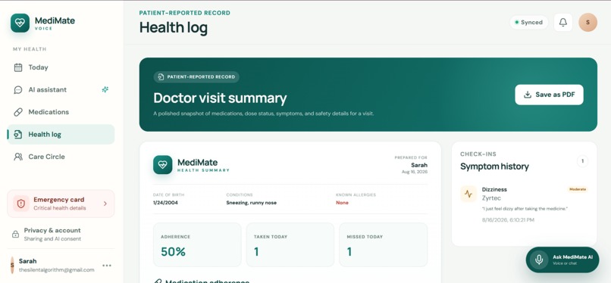Click the microphone icon in Ask MediMate AI

click(539, 260)
